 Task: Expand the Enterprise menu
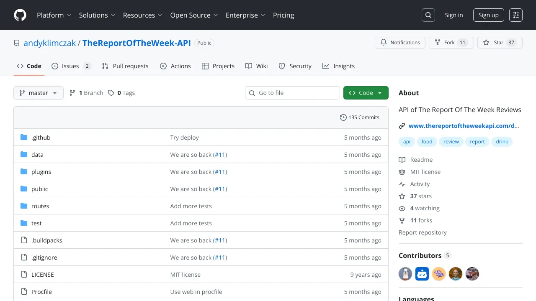coord(245,15)
